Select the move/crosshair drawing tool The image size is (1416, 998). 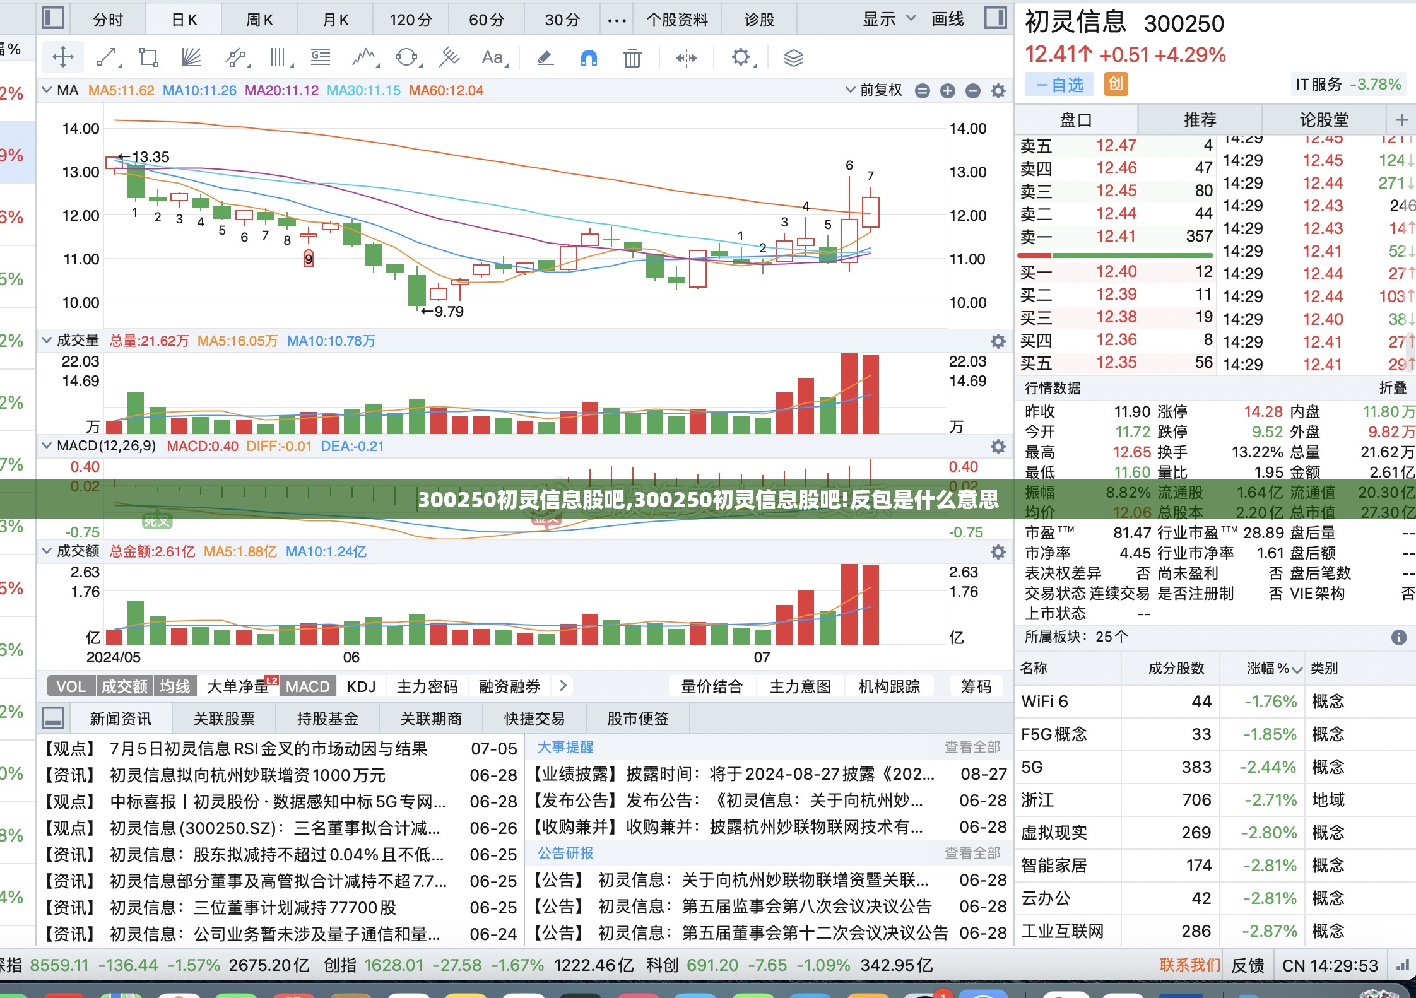coord(63,57)
